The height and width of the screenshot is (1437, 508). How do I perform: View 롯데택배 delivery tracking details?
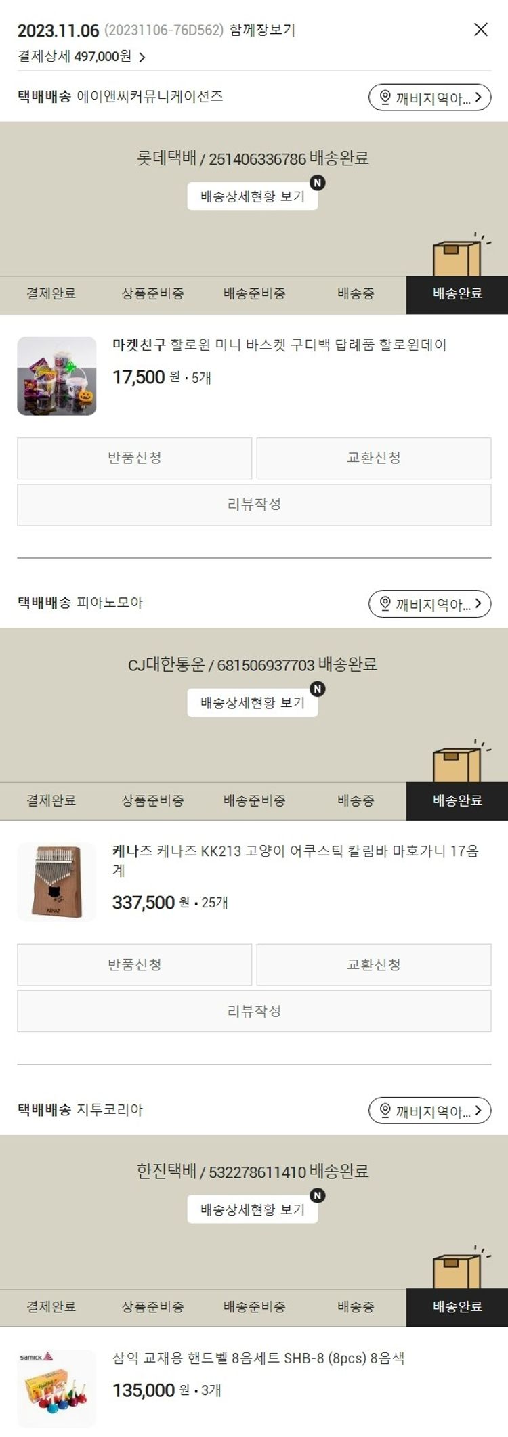tap(253, 196)
